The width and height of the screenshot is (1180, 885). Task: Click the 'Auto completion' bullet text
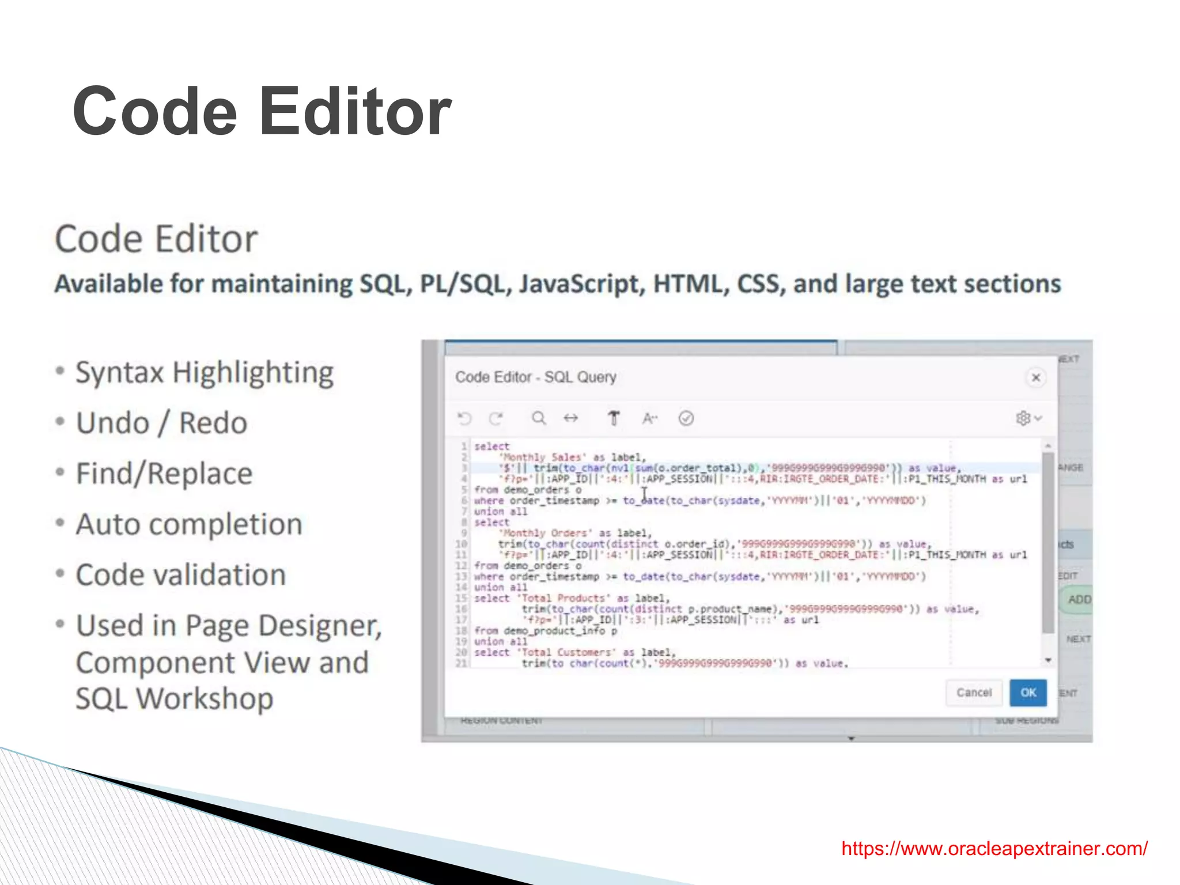pyautogui.click(x=189, y=525)
